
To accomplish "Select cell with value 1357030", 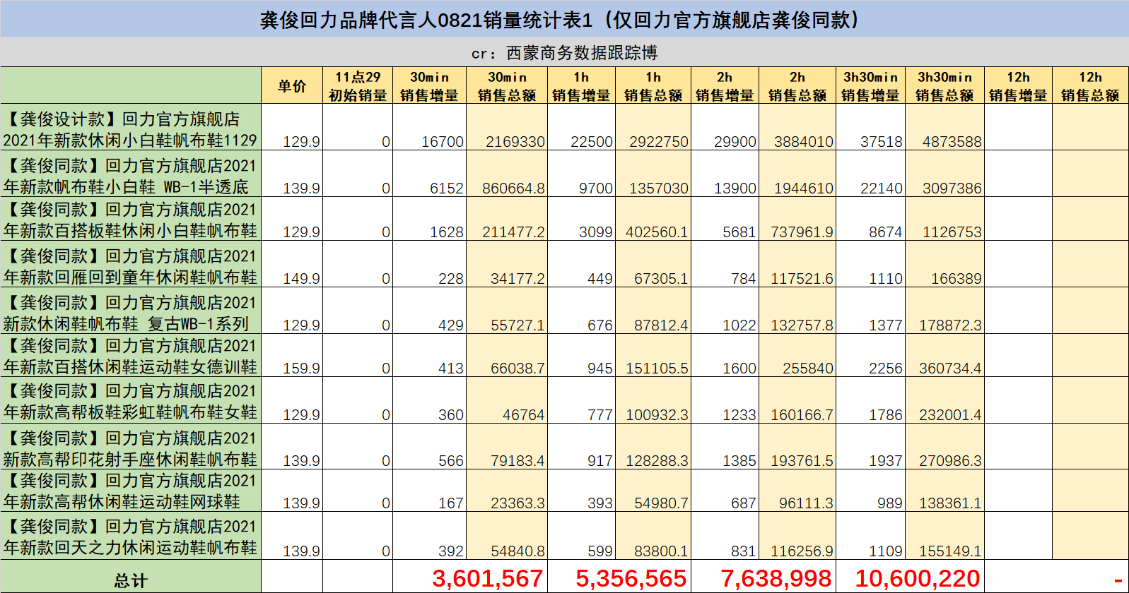I will tap(653, 174).
